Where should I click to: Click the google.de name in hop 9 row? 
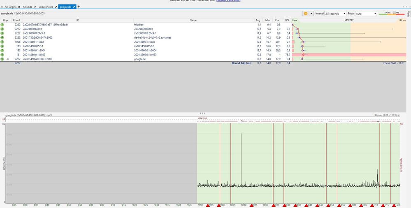coord(139,59)
